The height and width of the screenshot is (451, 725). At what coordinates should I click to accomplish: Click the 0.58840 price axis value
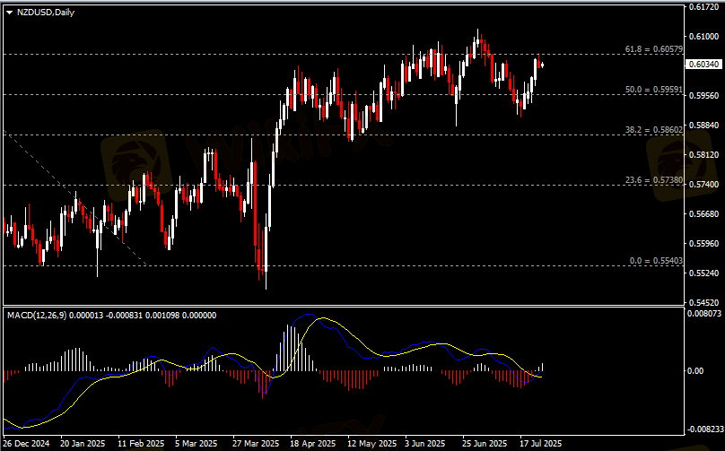coord(703,126)
